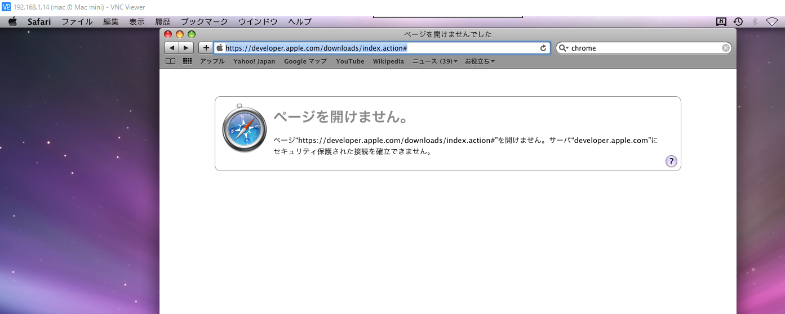Open the Yahoo! Japan bookmark

(x=254, y=61)
